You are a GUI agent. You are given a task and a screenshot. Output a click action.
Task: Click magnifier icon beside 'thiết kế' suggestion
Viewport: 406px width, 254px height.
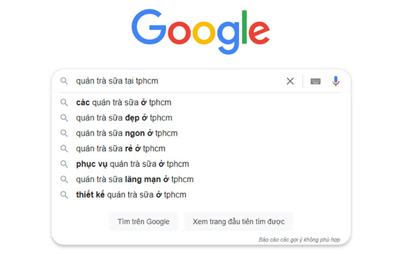[x=64, y=195]
